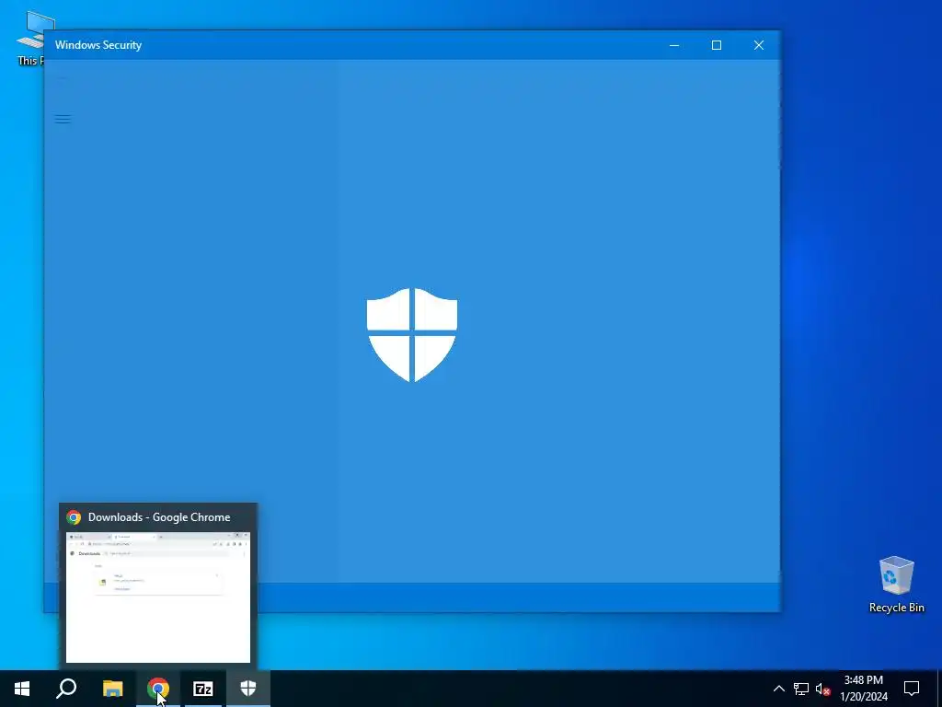Open taskbar Search magnifier
Image resolution: width=942 pixels, height=707 pixels.
(x=66, y=689)
